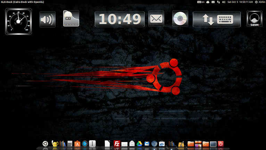Open the airmail-bordered envelope dock icon
This screenshot has width=266, height=150.
tap(124, 144)
